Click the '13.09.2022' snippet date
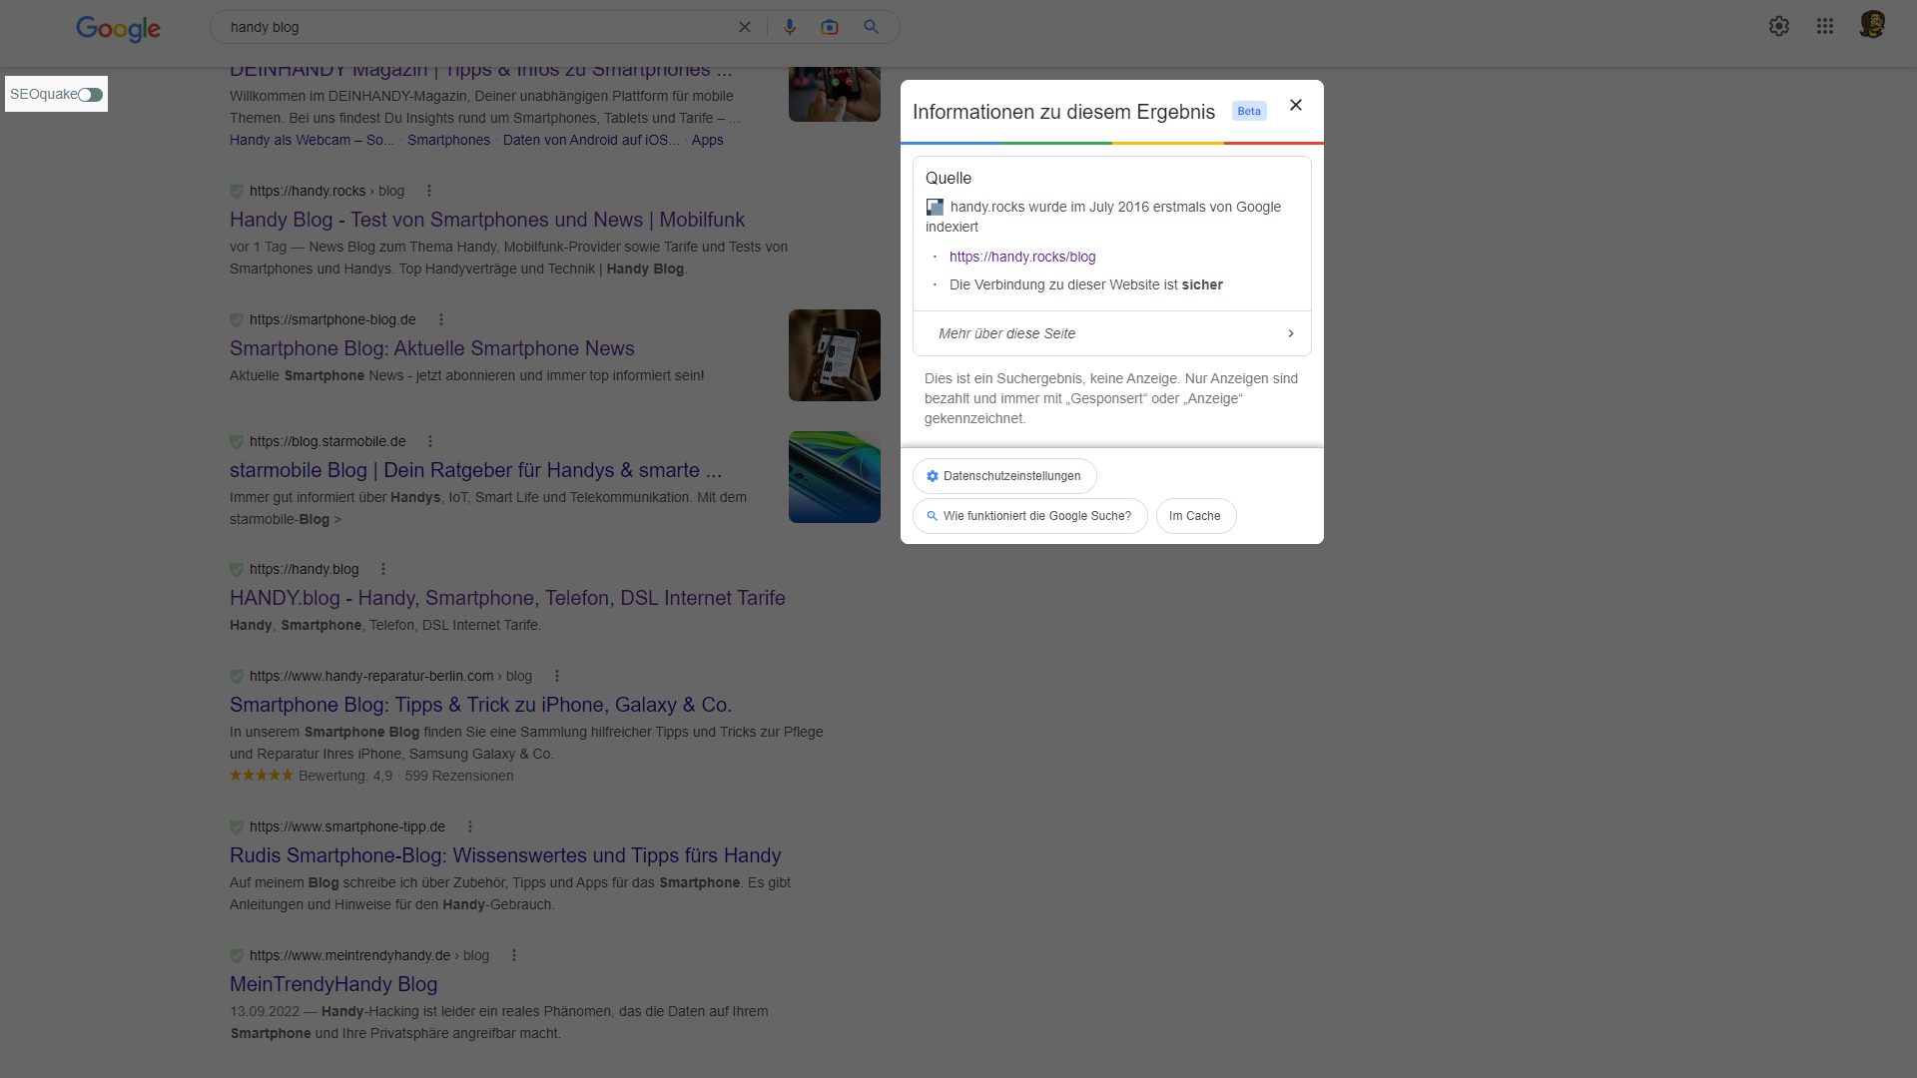 point(264,1011)
